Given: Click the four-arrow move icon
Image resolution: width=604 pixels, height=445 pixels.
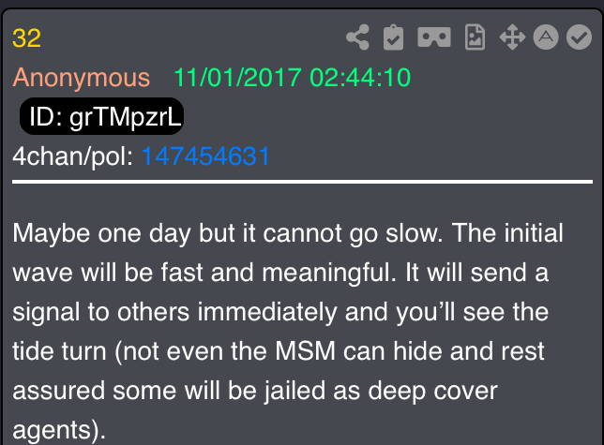Looking at the screenshot, I should click(x=512, y=37).
